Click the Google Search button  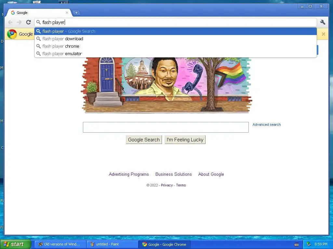[144, 140]
